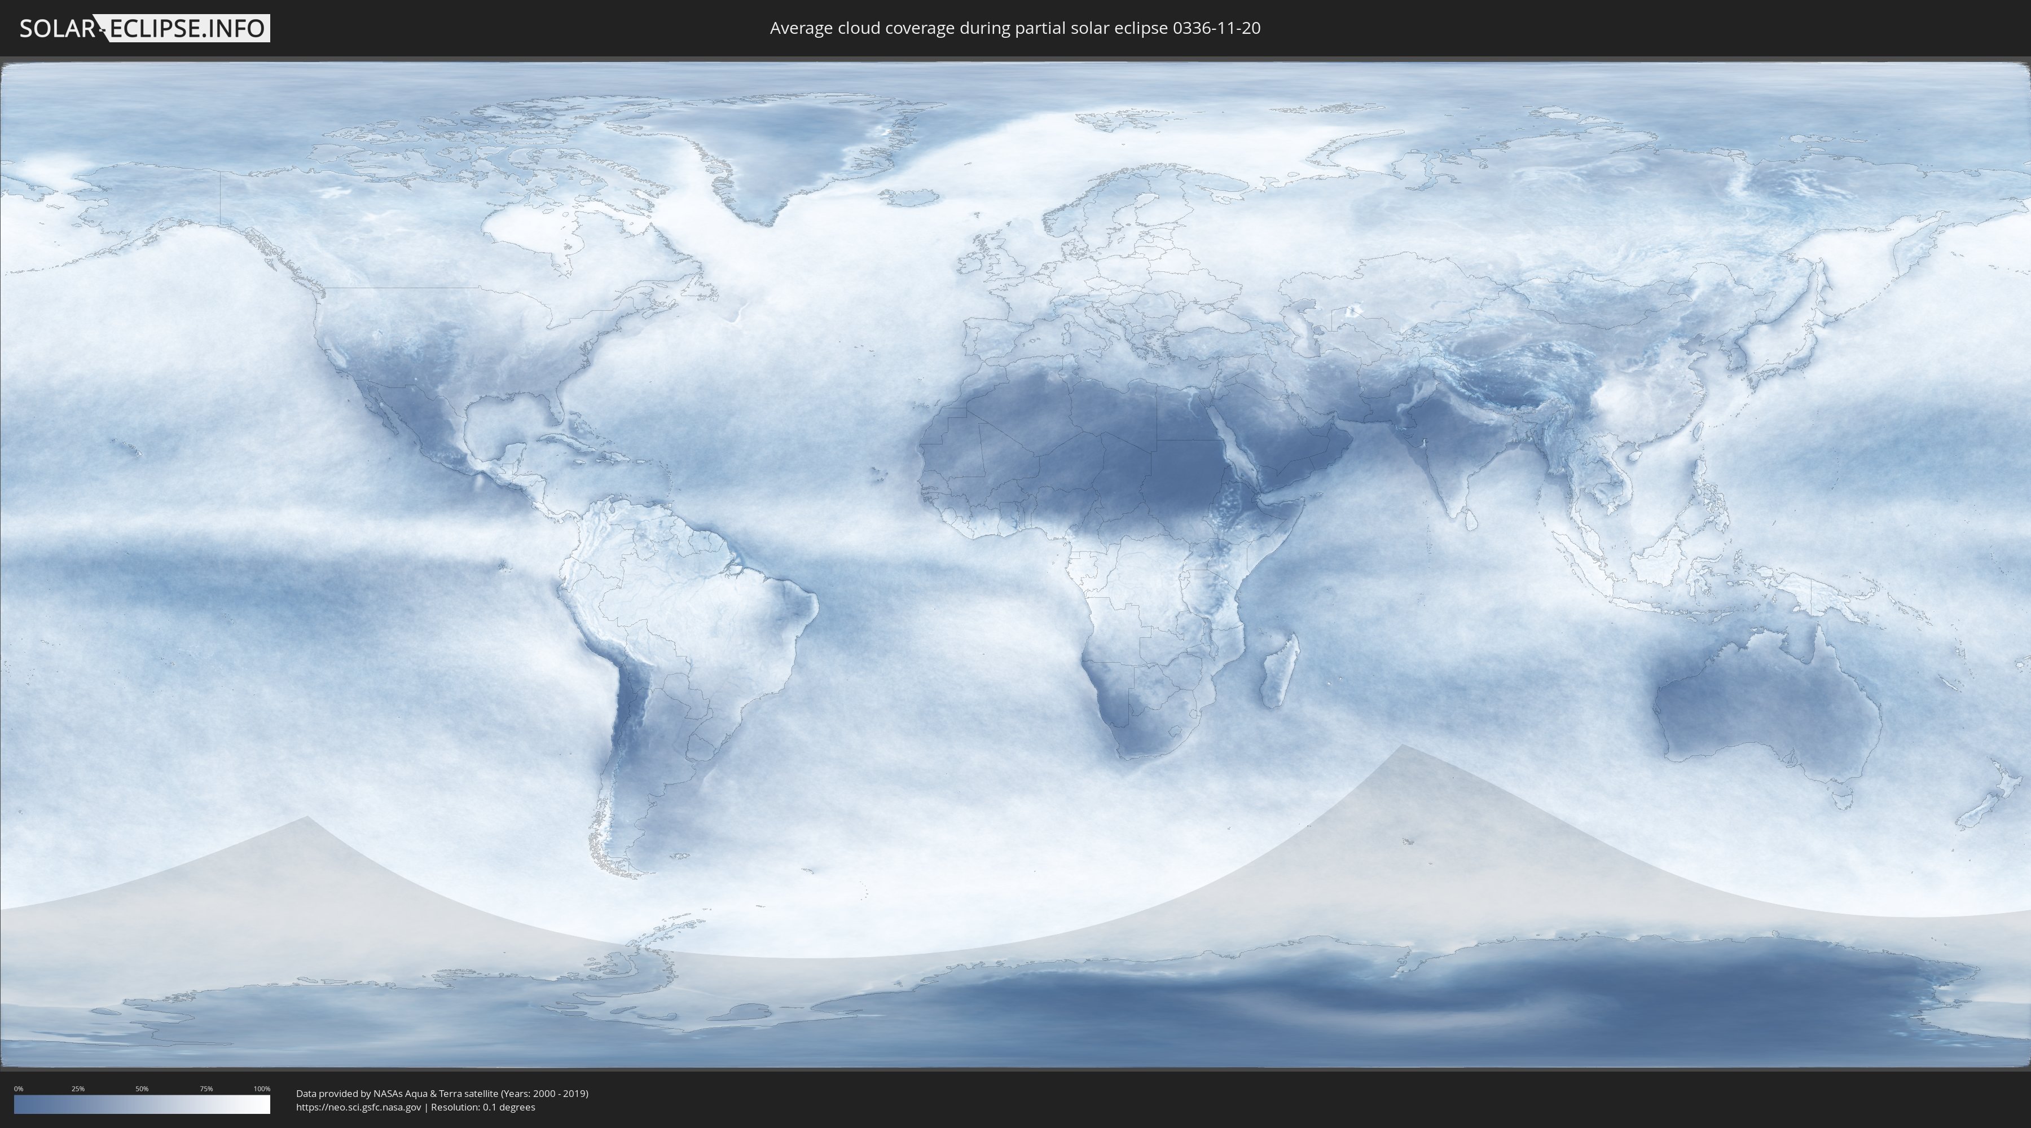Click the map title text at top
Screen dimensions: 2031x1128
(x=1015, y=28)
